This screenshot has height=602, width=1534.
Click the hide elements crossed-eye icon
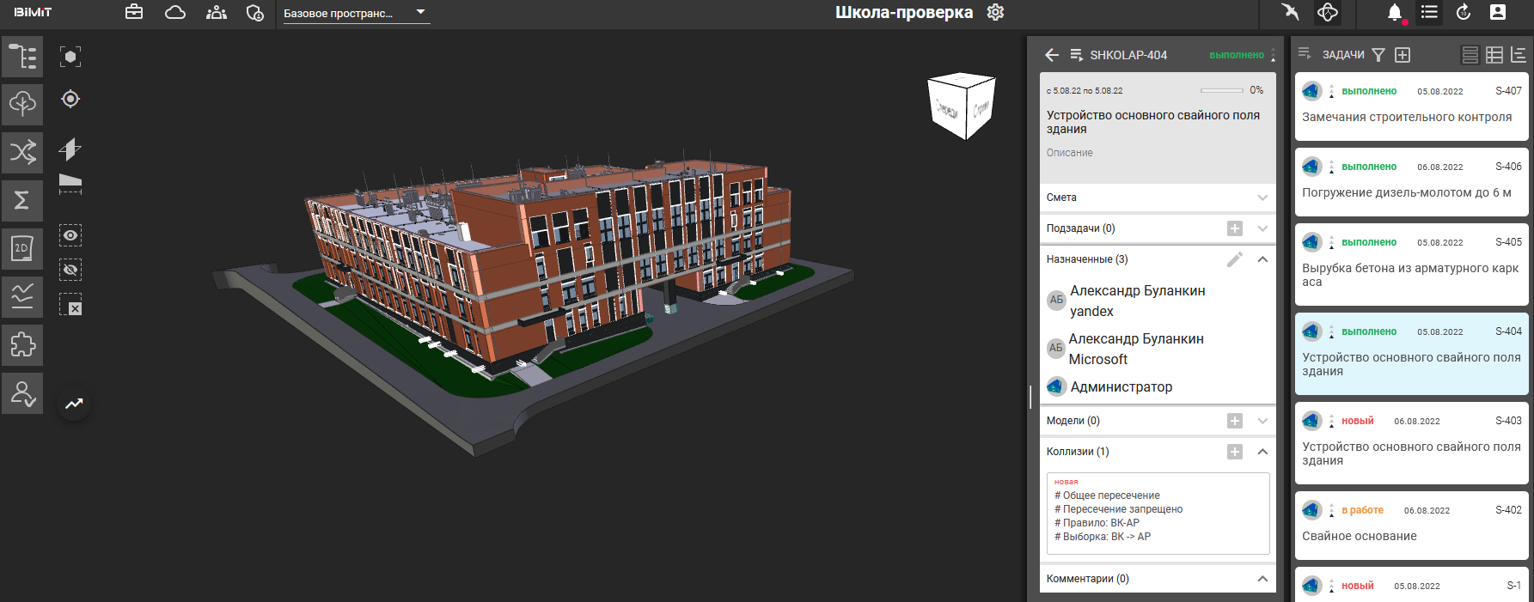[x=70, y=270]
